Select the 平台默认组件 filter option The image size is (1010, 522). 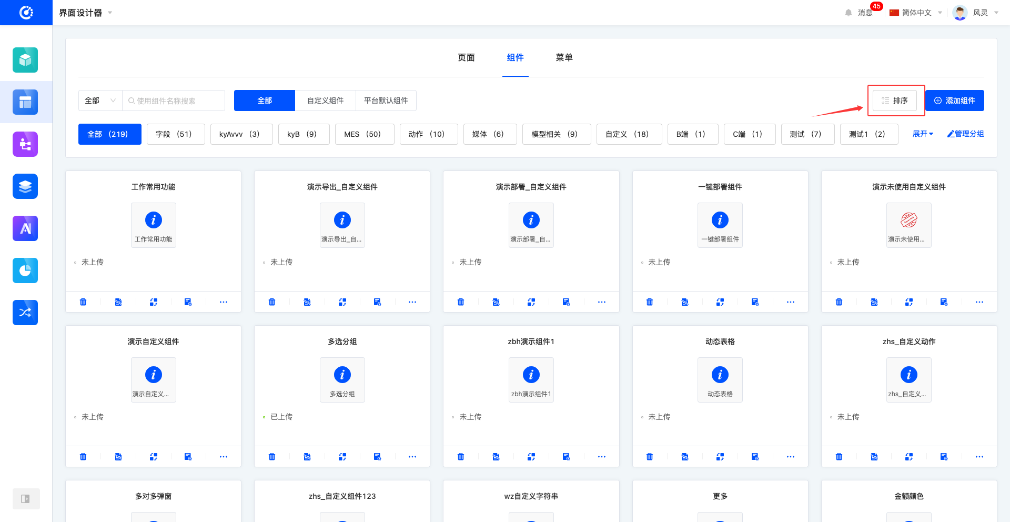coord(386,101)
